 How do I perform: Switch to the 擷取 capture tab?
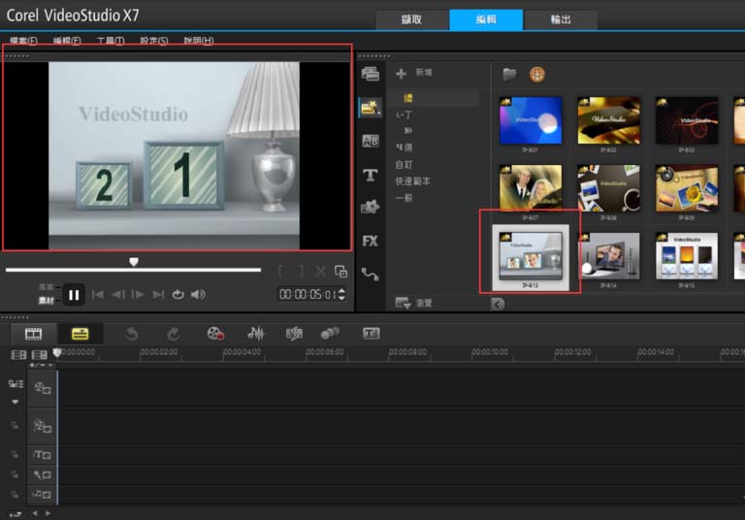tap(411, 19)
